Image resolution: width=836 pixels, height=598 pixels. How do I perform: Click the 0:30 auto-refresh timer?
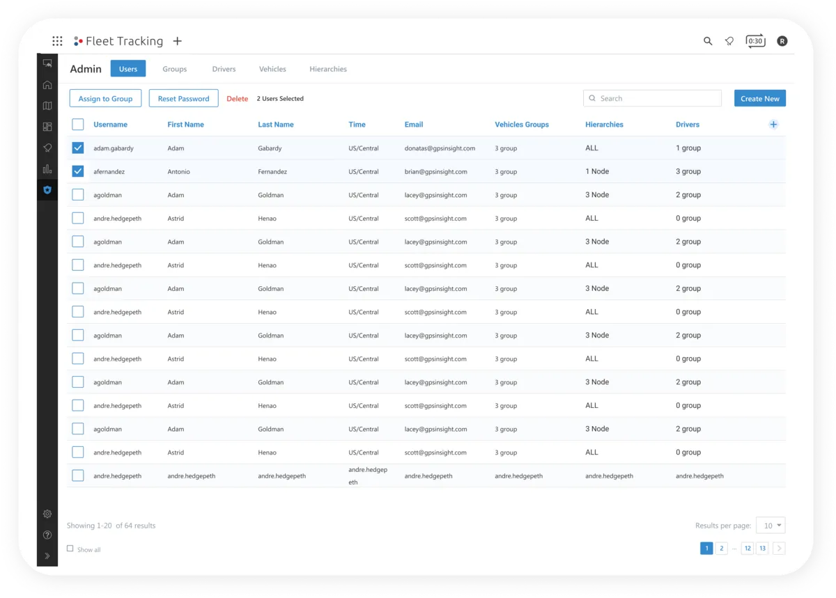755,41
